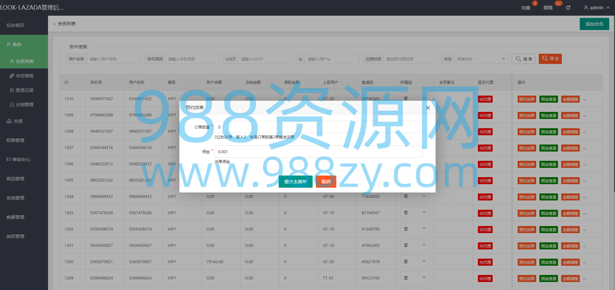Click the 佣金 input field
Image resolution: width=615 pixels, height=290 pixels.
point(318,152)
